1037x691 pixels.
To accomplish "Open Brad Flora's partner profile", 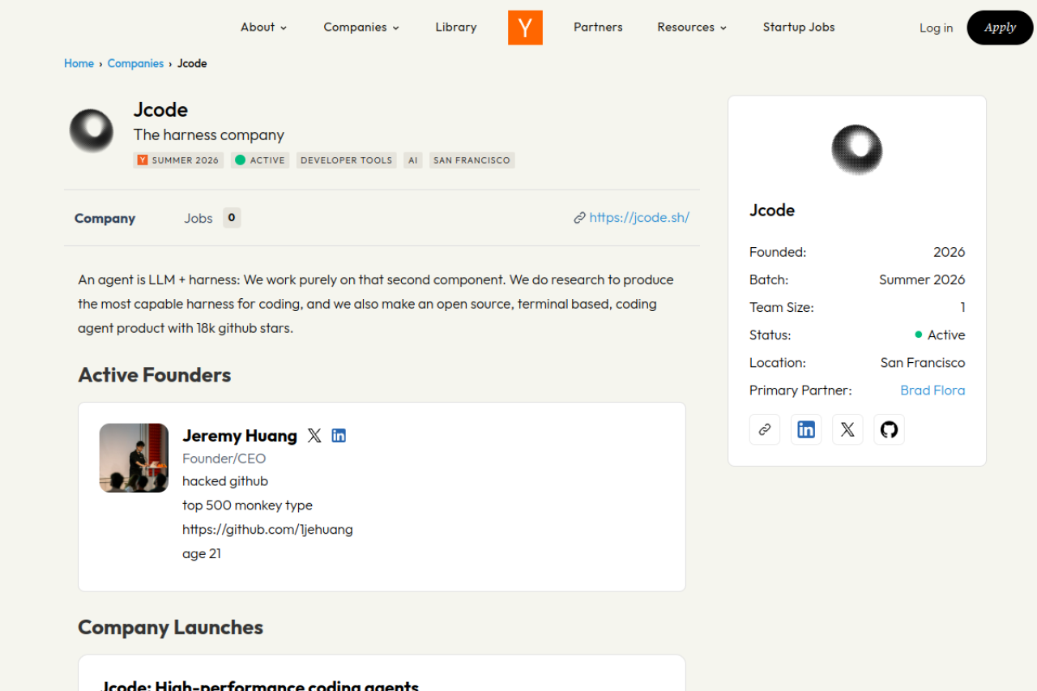I will click(932, 390).
